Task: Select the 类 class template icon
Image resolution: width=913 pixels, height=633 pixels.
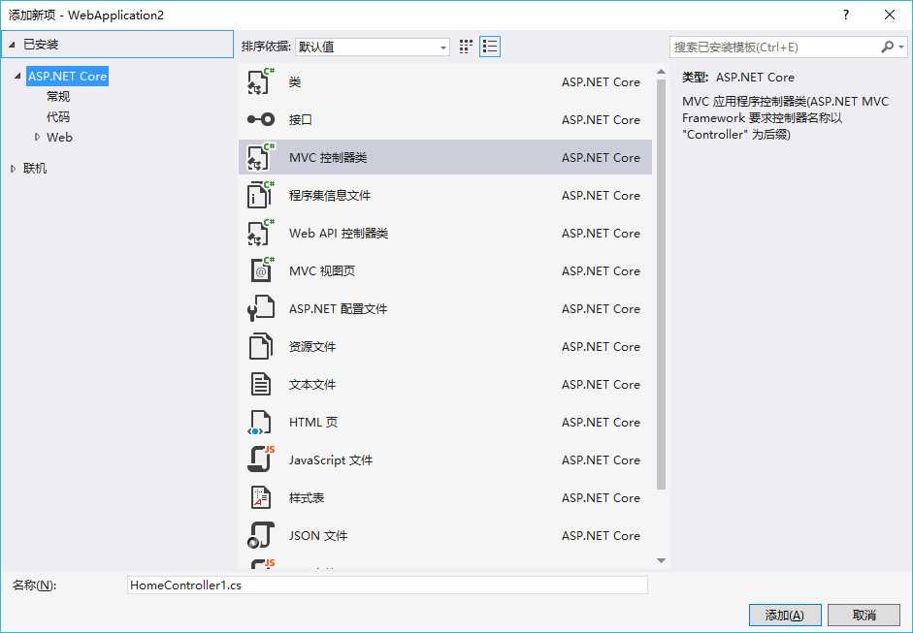Action: (x=260, y=81)
